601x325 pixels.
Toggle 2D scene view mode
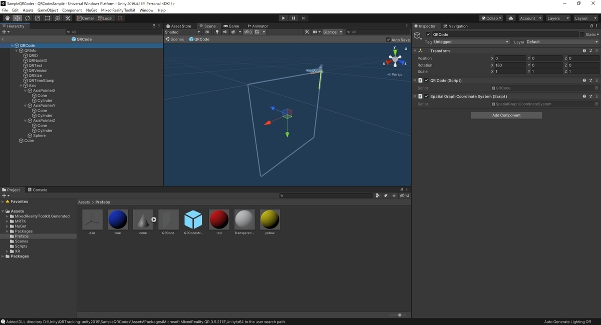(207, 32)
